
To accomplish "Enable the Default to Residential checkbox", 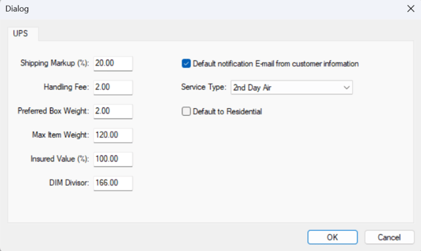I will (x=186, y=111).
